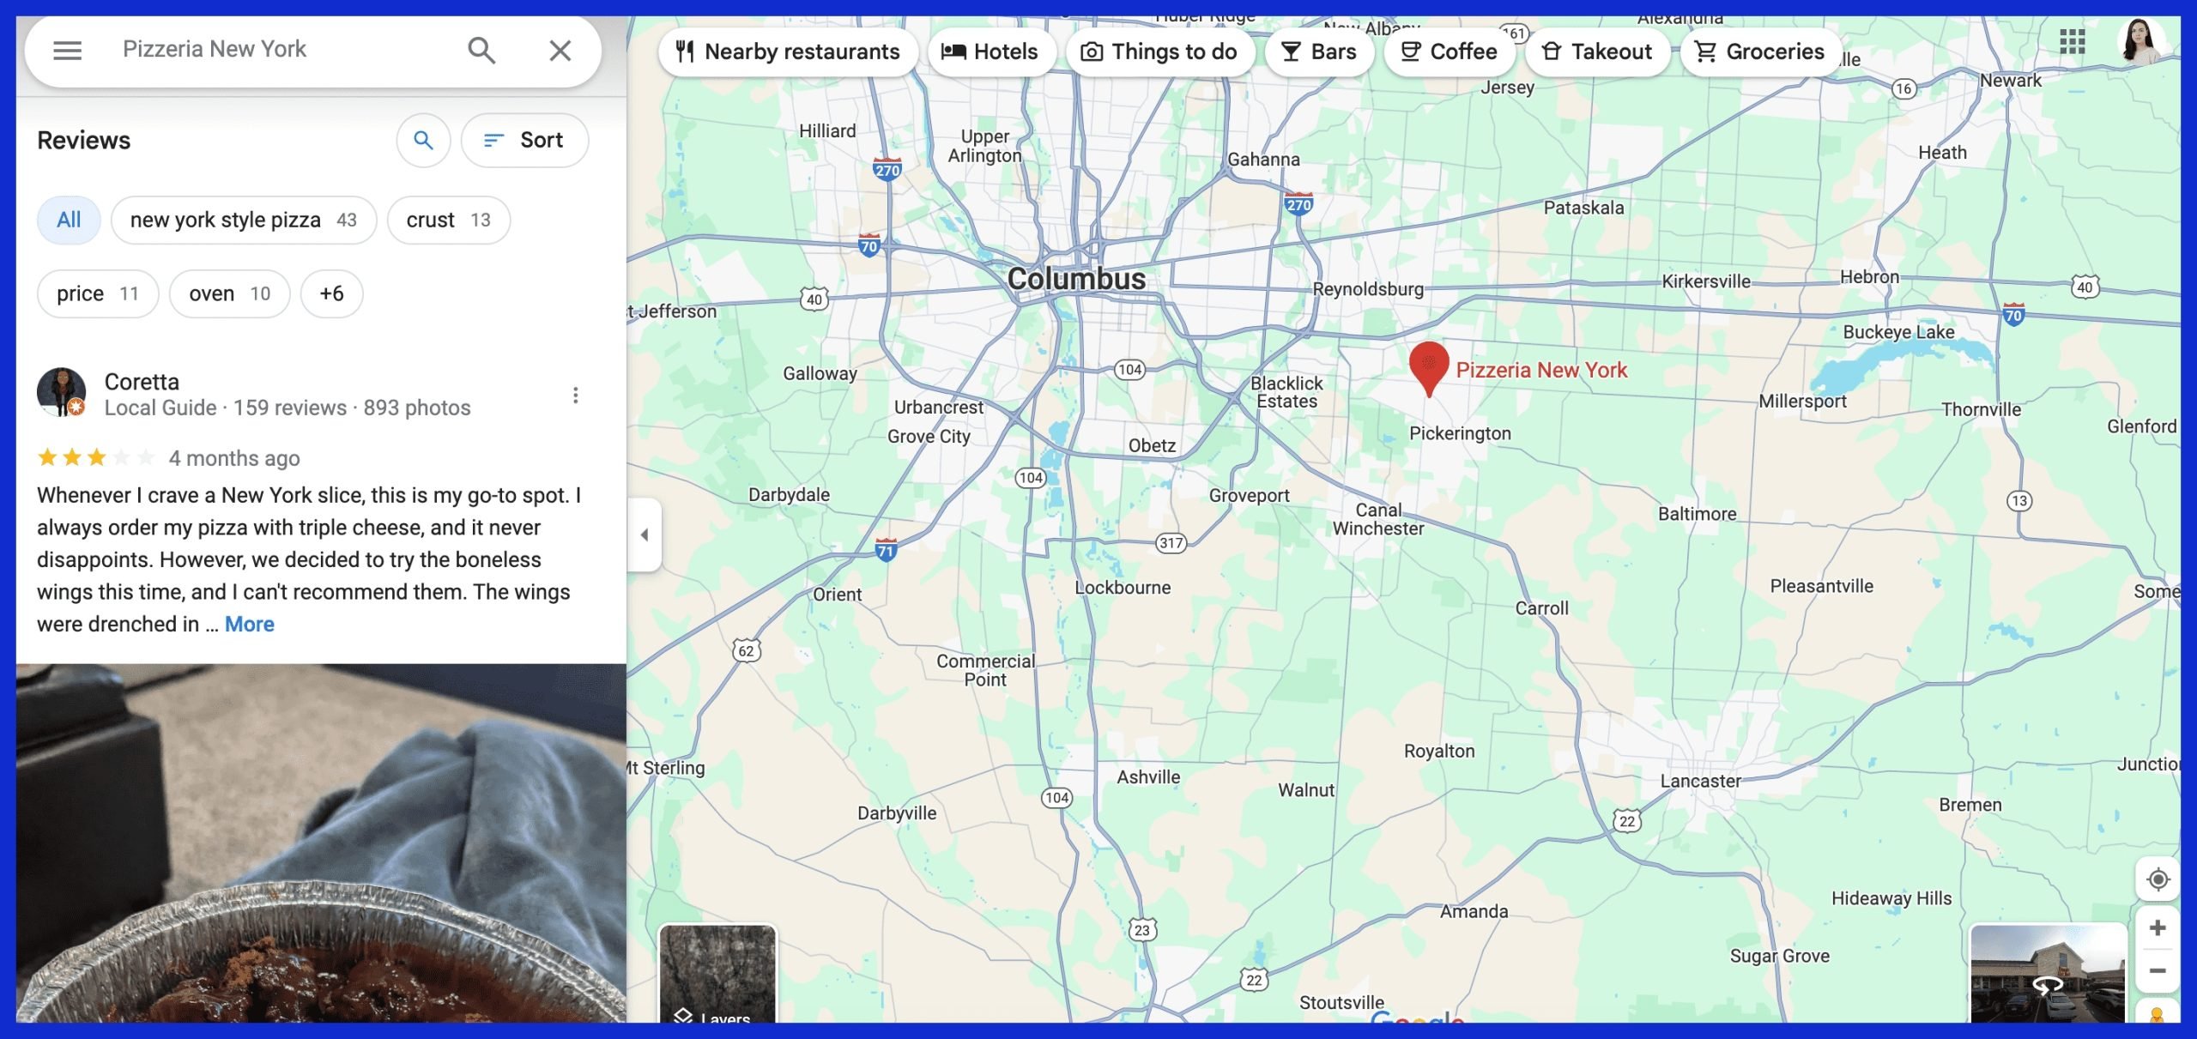
Task: Click the my-location target icon
Action: pos(2158,879)
